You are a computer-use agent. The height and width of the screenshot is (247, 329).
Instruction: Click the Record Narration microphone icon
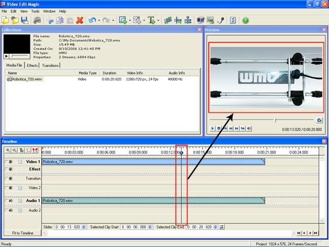click(220, 20)
